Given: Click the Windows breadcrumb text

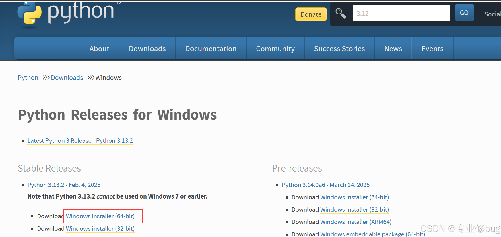Looking at the screenshot, I should click(108, 78).
